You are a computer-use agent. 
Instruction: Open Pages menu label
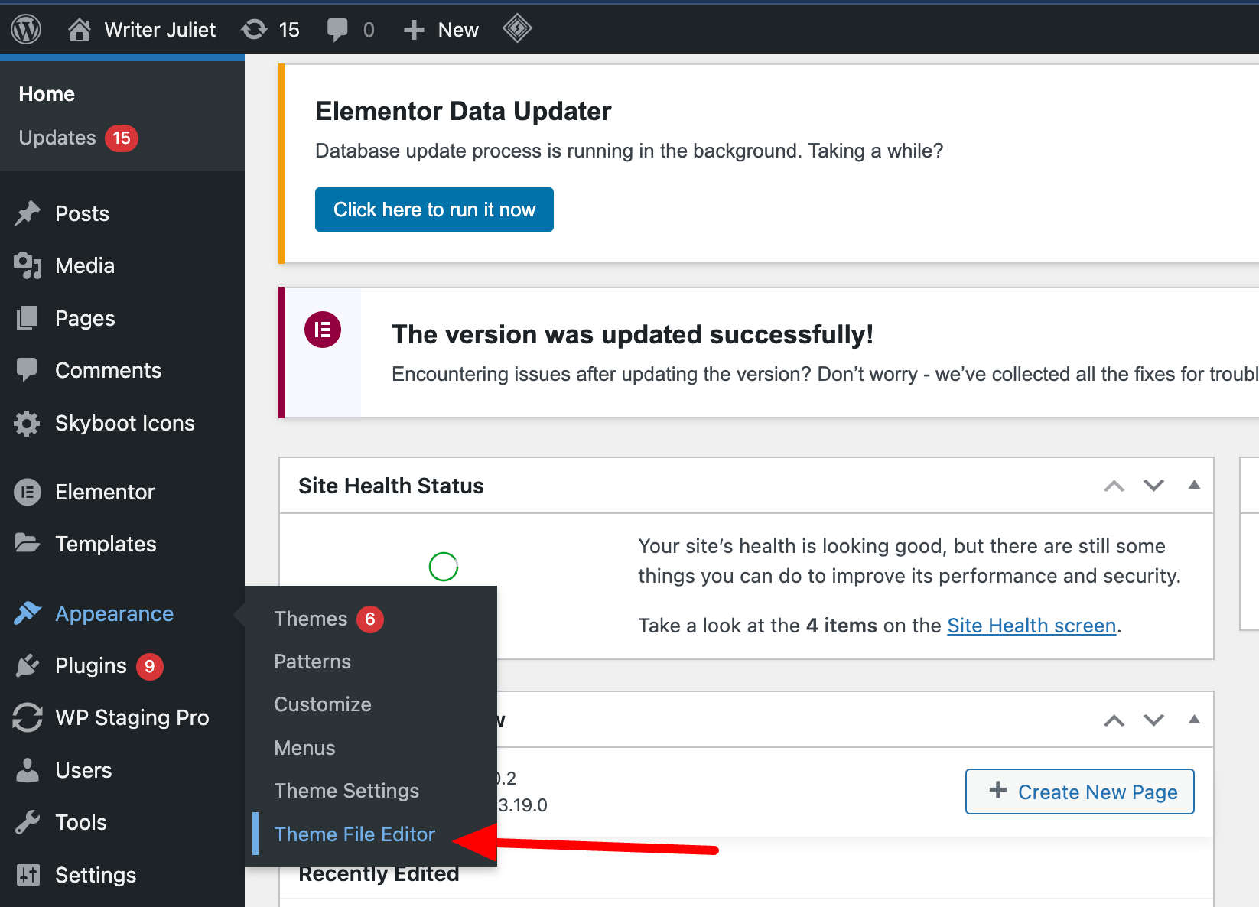(x=85, y=318)
